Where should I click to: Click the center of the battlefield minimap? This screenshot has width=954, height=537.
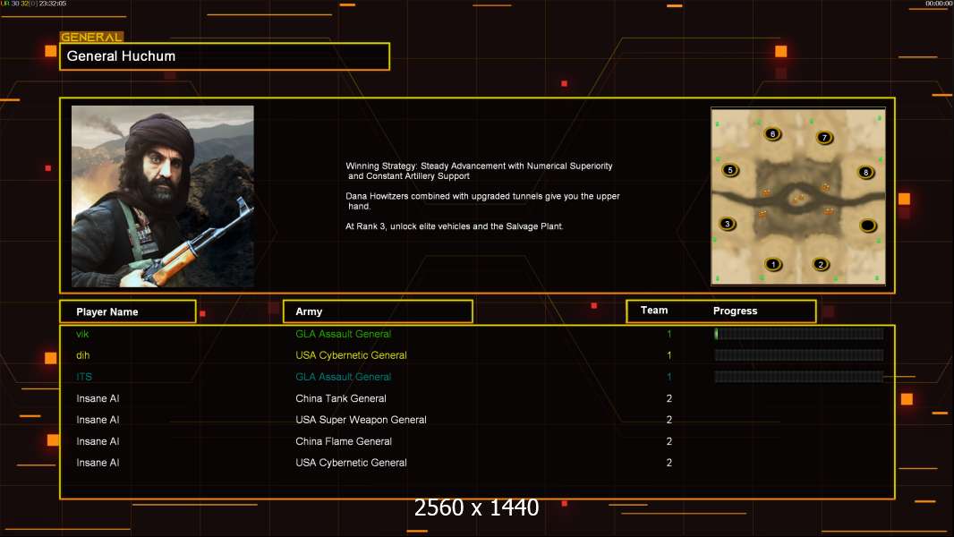798,196
